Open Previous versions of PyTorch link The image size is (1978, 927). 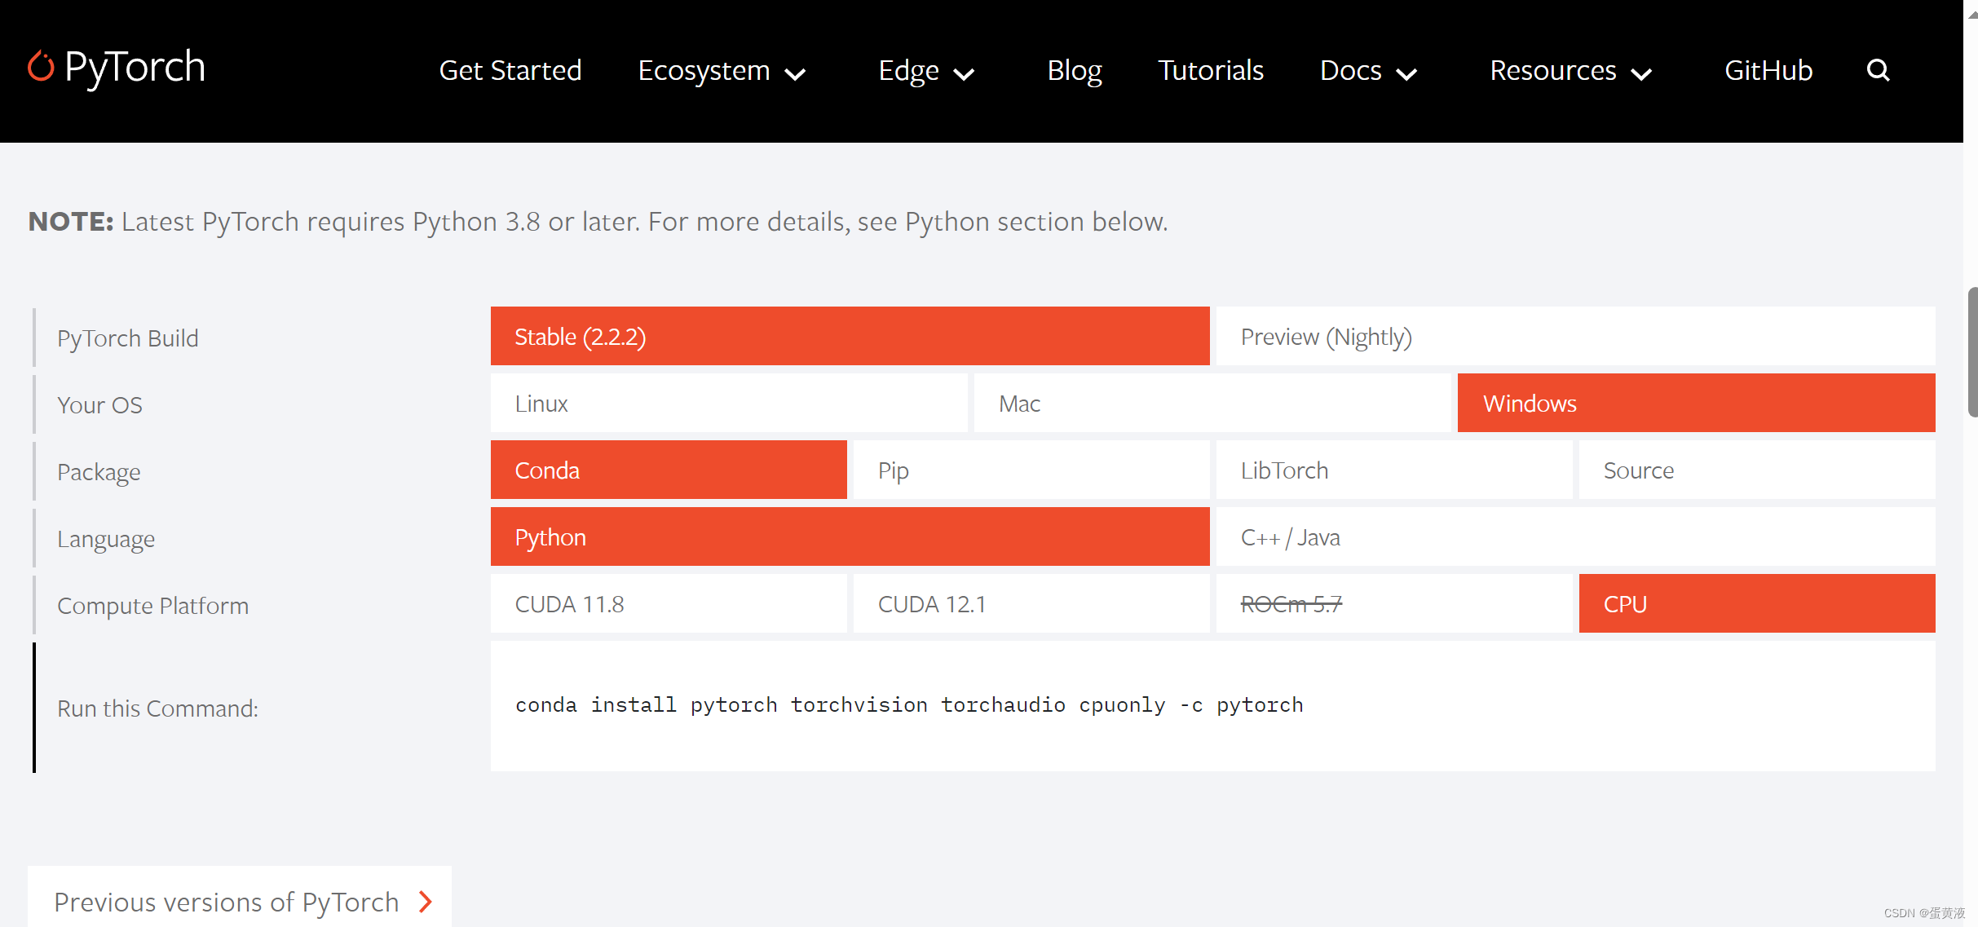pyautogui.click(x=240, y=897)
